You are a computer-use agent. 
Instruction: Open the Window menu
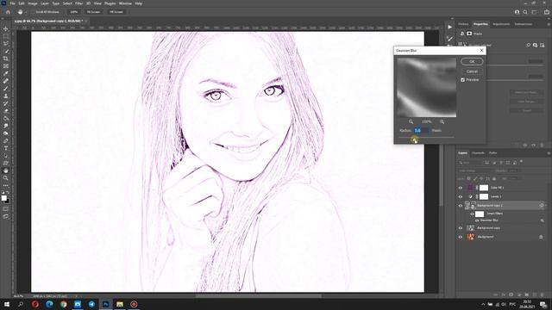(x=125, y=3)
